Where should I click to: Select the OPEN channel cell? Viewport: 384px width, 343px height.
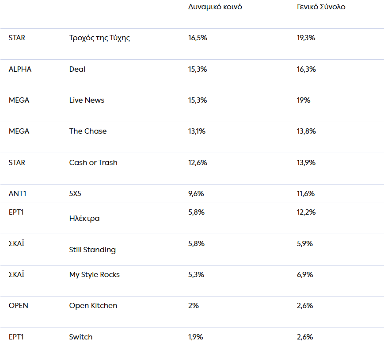(x=19, y=305)
